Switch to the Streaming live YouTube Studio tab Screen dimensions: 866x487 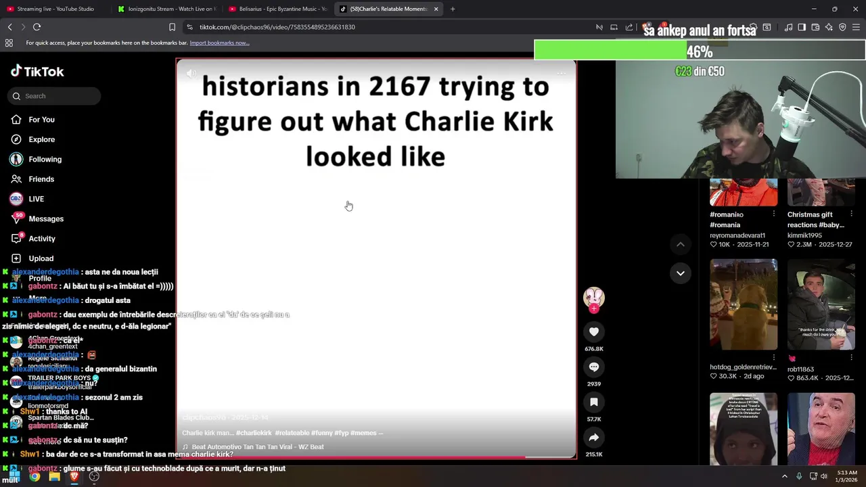point(55,9)
